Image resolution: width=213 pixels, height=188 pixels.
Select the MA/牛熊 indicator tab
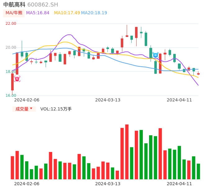pos(14,13)
